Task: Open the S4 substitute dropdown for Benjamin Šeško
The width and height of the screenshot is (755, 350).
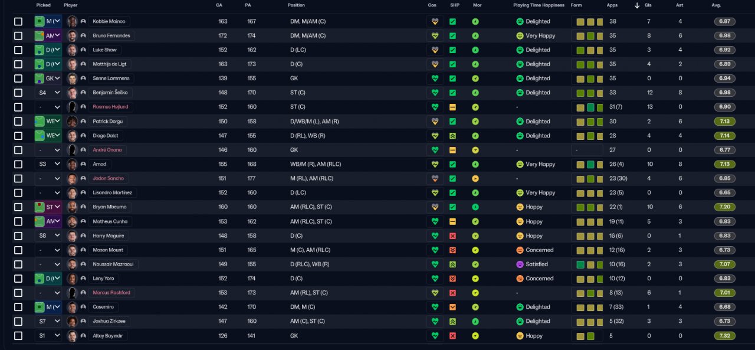Action: coord(48,93)
